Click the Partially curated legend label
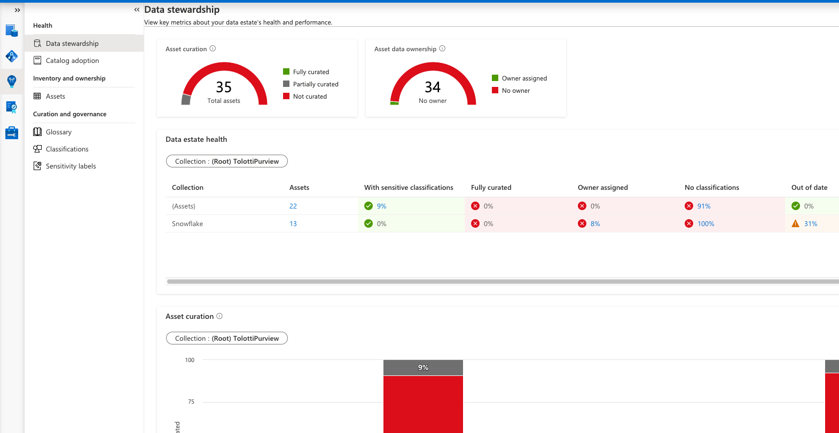 (316, 84)
